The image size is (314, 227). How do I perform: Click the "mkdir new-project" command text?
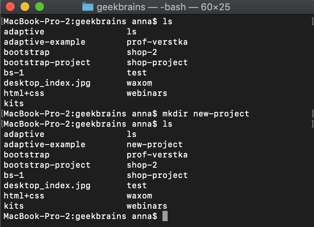click(206, 113)
